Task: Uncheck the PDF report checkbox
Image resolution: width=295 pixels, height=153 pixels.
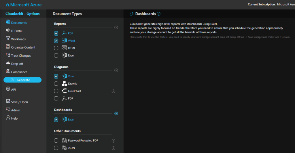Action: (56, 33)
